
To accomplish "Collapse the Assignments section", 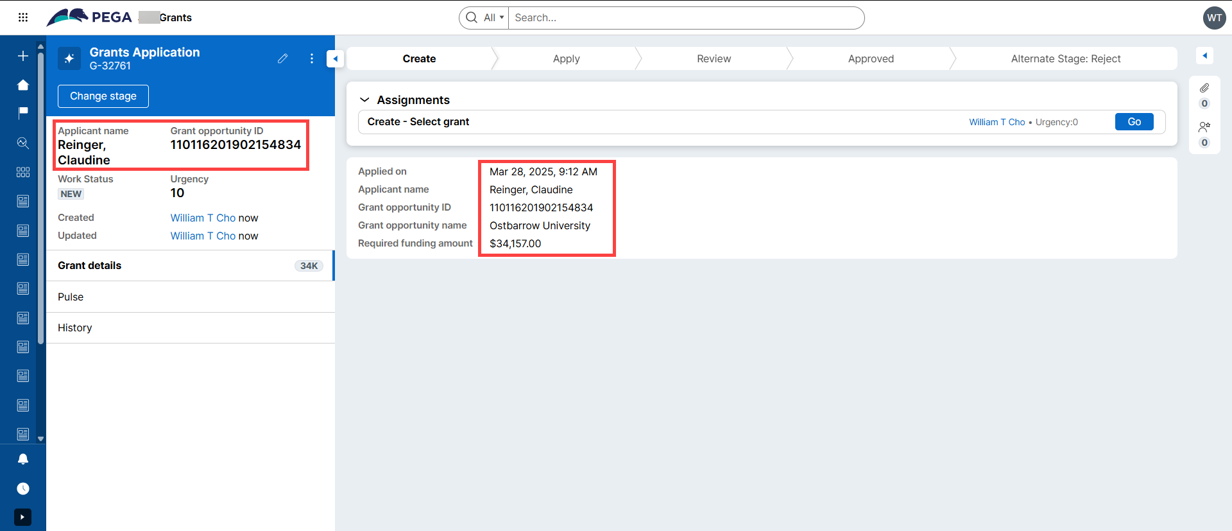I will pos(364,100).
